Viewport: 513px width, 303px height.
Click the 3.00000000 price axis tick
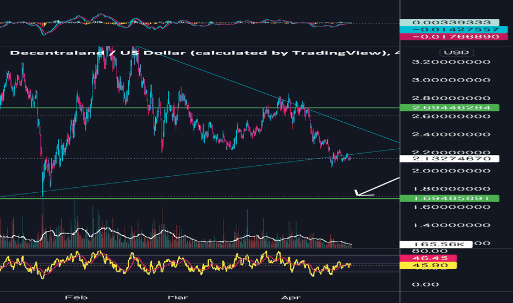tap(451, 80)
